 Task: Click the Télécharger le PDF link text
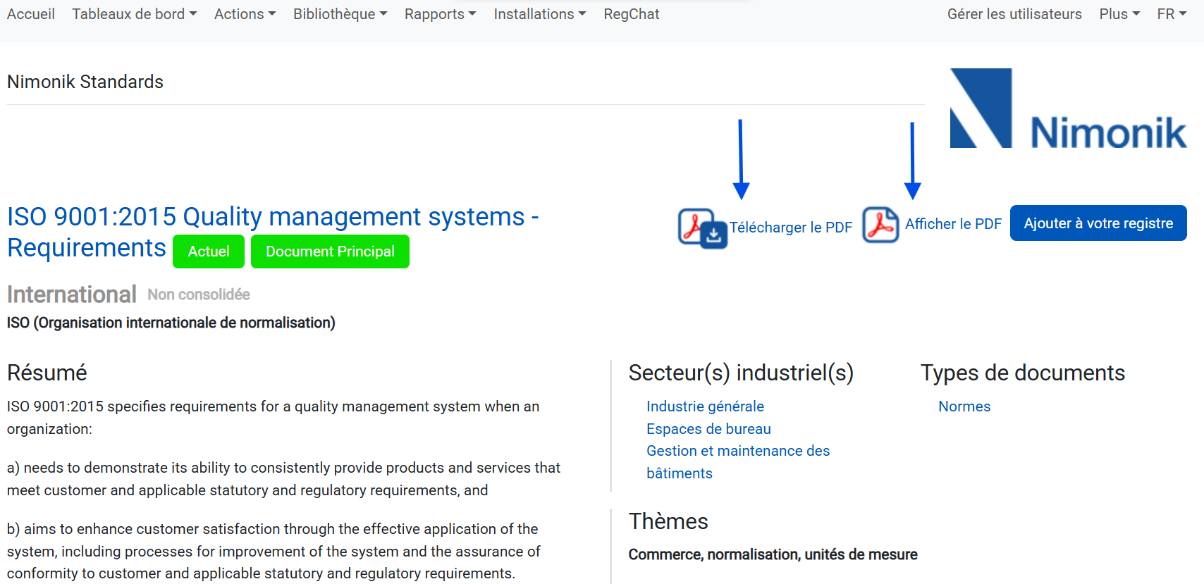[791, 228]
